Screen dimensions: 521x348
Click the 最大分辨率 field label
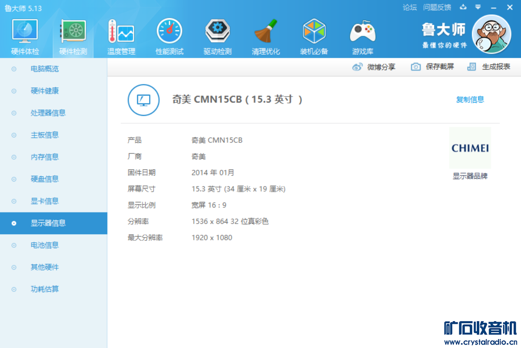pos(145,238)
